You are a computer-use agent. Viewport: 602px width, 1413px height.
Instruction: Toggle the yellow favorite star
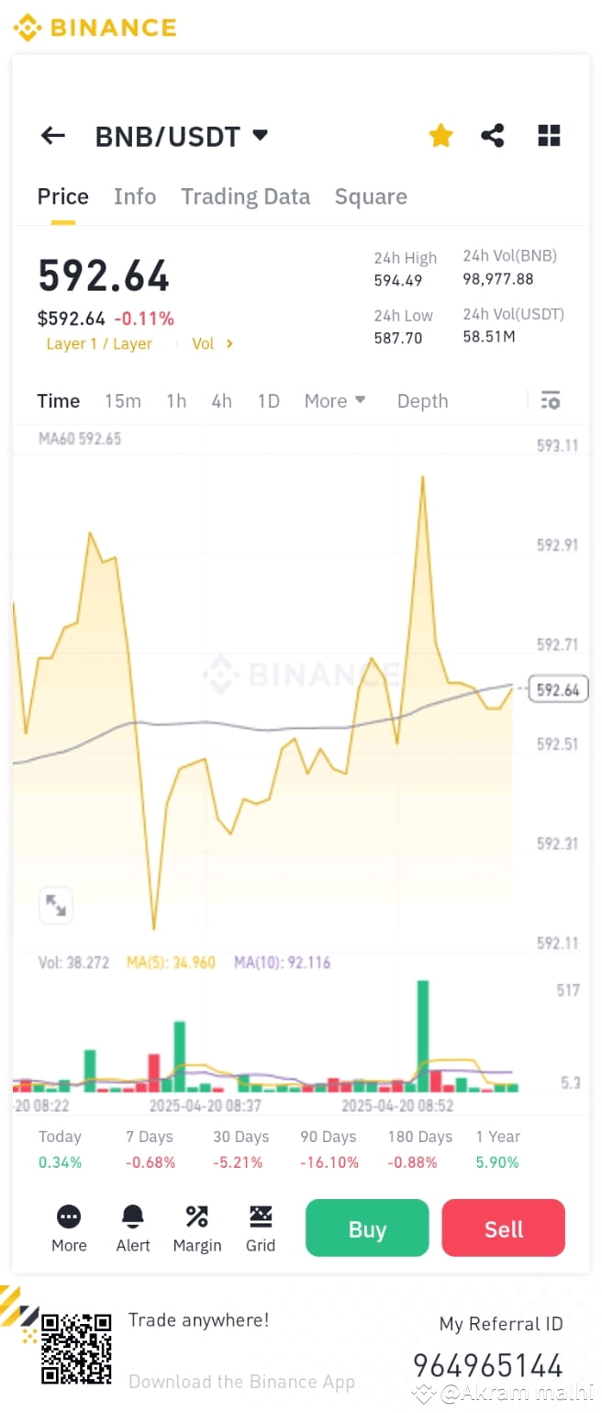pos(440,136)
